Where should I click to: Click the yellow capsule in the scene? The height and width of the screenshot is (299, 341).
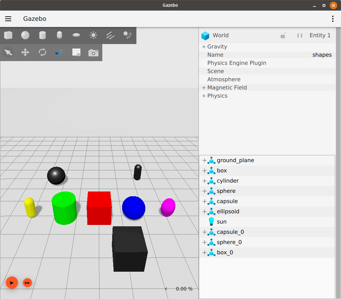click(x=30, y=208)
